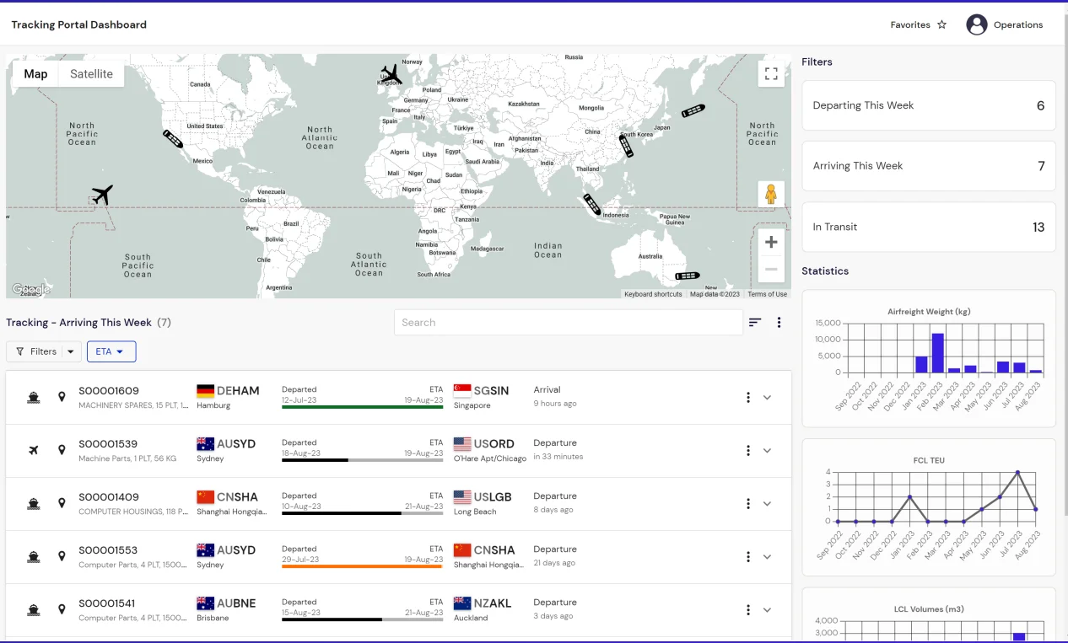The image size is (1068, 643).
Task: Select the In Transit filter
Action: click(929, 227)
